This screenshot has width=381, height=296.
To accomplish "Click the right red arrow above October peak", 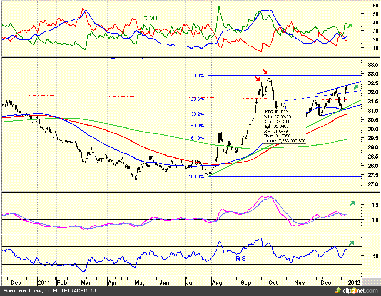I will click(265, 71).
